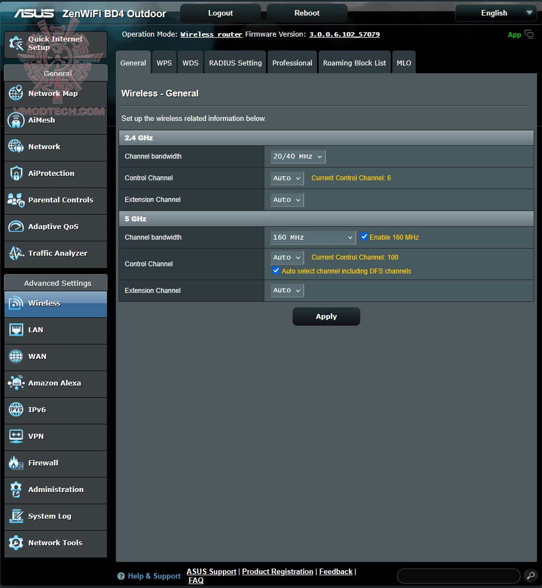The image size is (542, 588).
Task: Open the Product Registration link
Action: click(278, 571)
